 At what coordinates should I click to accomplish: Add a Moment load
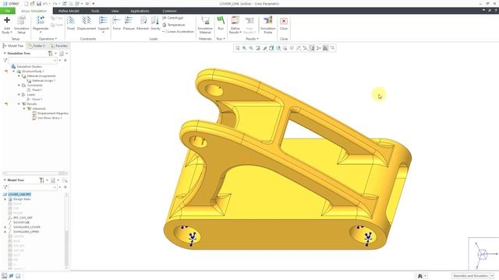tap(143, 23)
